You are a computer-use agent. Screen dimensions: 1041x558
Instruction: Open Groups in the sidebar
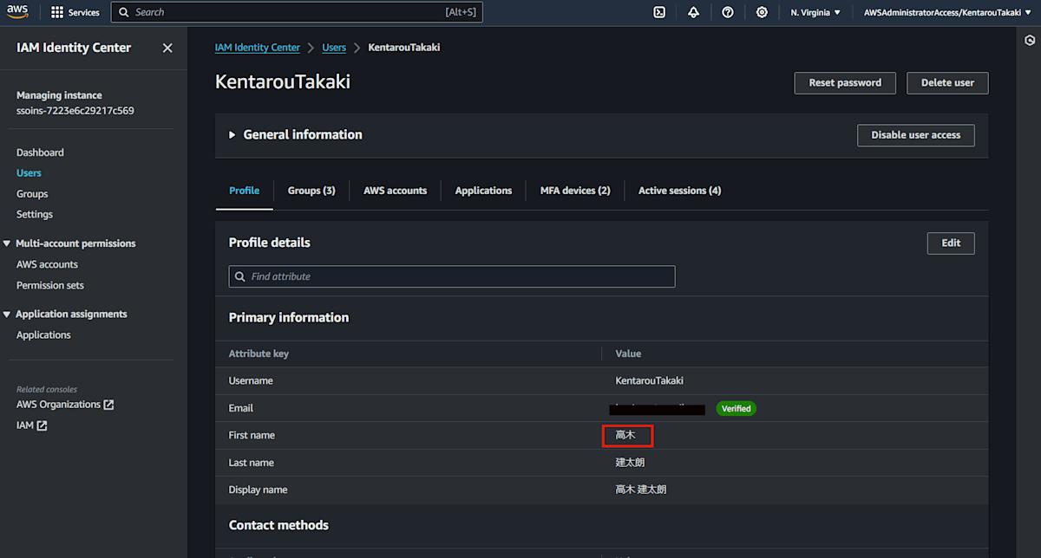(32, 194)
